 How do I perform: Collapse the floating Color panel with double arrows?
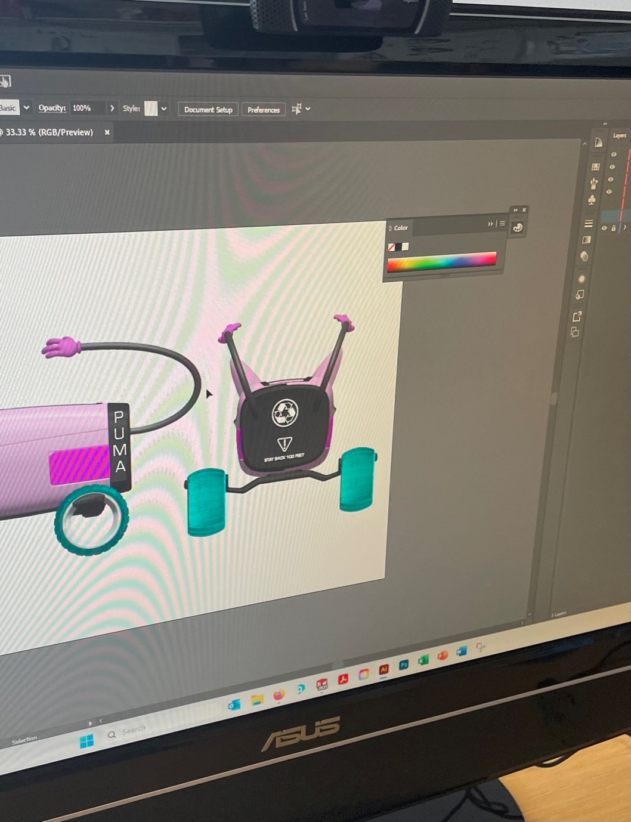pyautogui.click(x=516, y=210)
